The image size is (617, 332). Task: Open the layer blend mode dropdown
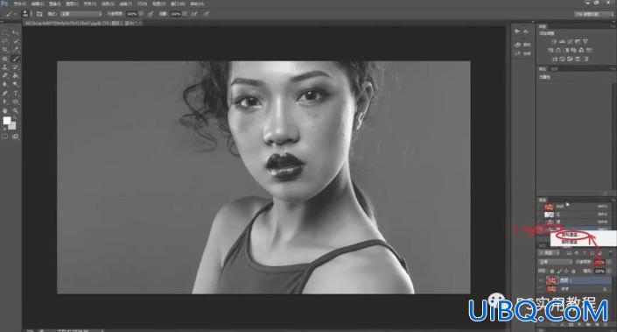[x=555, y=262]
